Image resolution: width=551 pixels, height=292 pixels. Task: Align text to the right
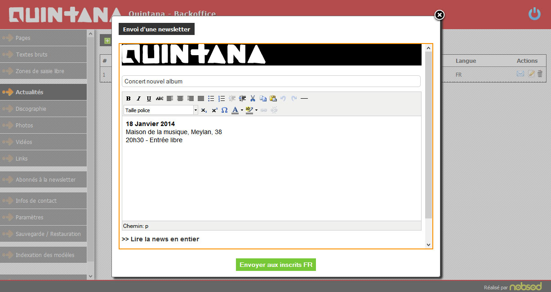(x=191, y=98)
